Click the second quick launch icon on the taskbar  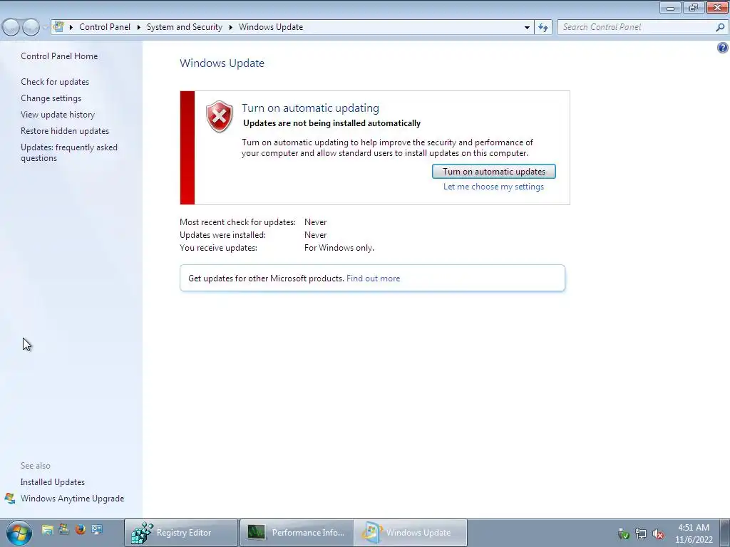pos(63,529)
